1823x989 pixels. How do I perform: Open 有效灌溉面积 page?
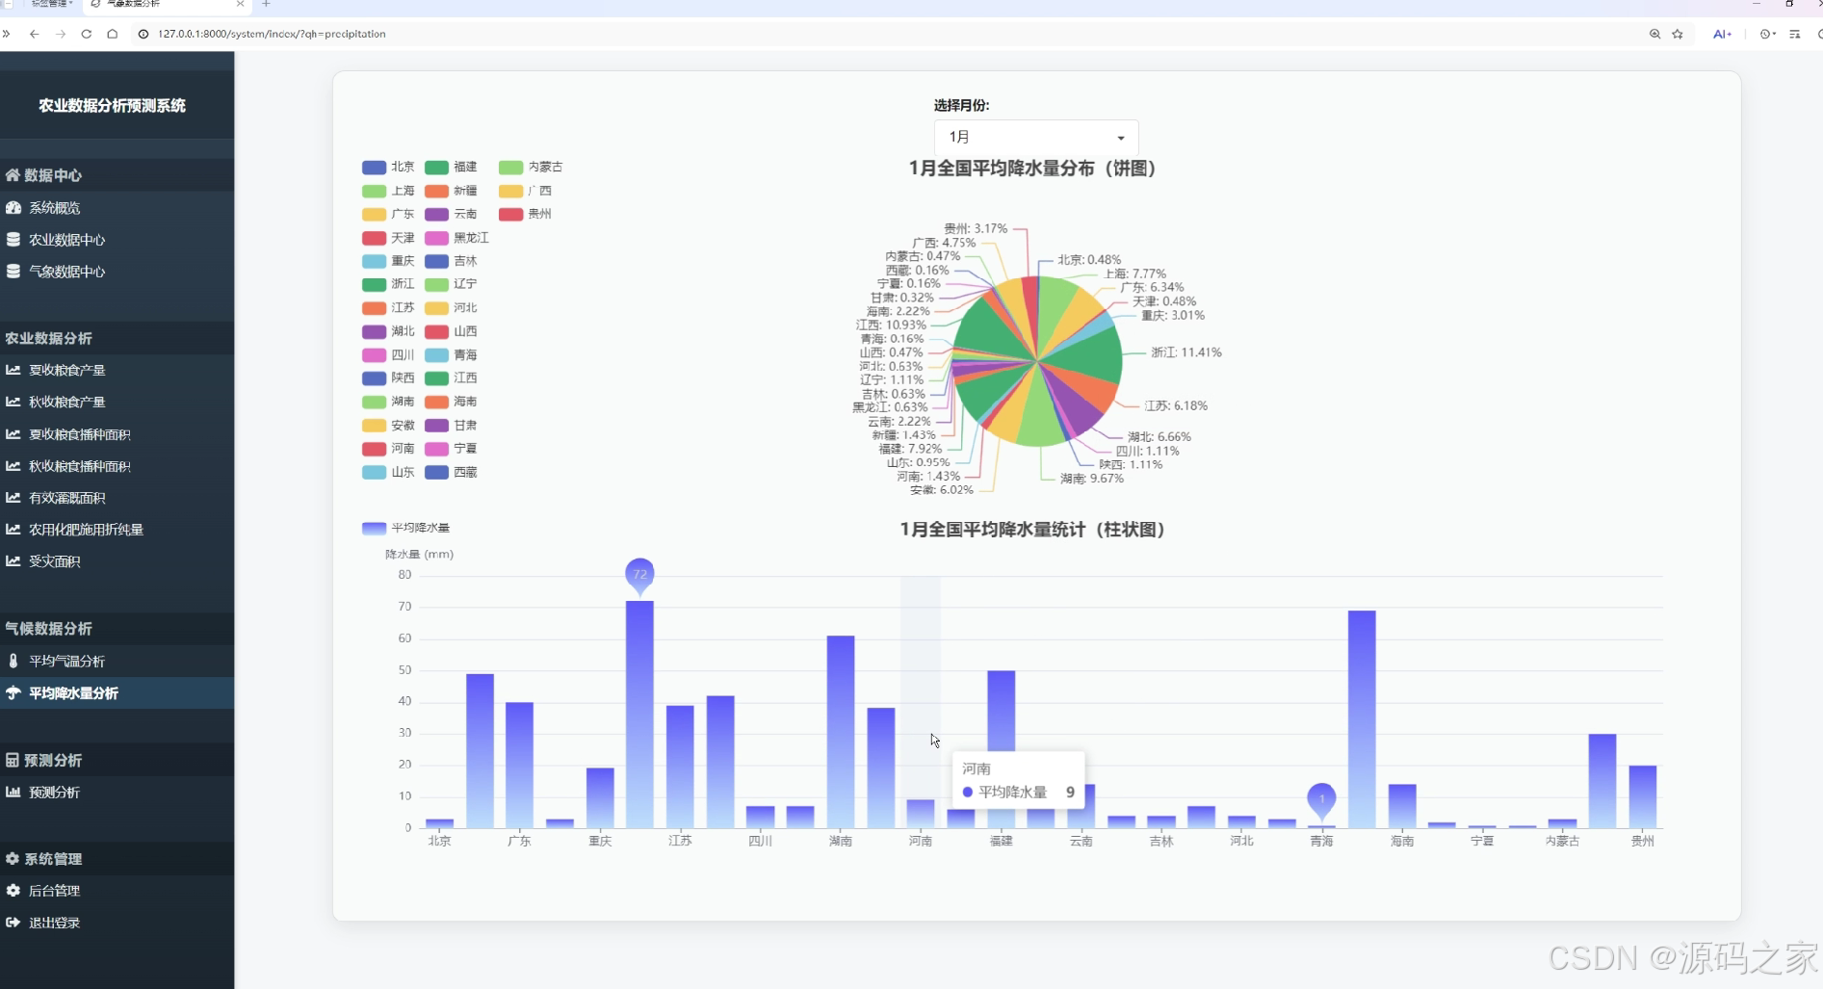pos(66,498)
